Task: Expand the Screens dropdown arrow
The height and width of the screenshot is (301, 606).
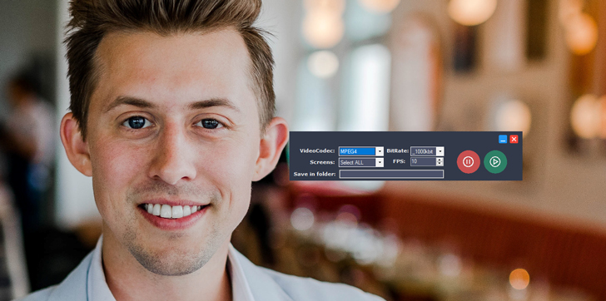Action: (x=380, y=162)
